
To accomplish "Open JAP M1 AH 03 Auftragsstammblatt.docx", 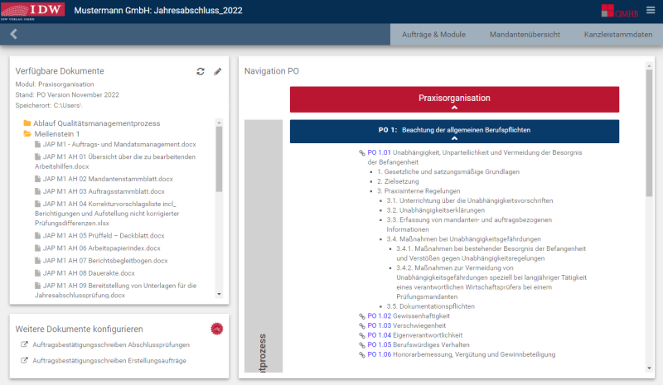I will coord(99,191).
